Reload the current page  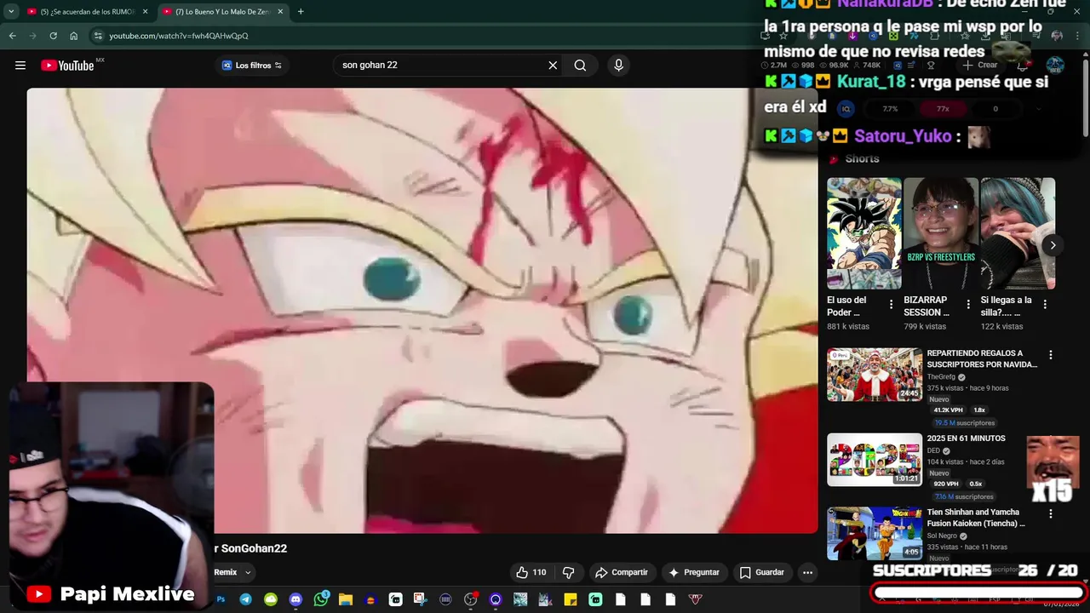point(53,36)
